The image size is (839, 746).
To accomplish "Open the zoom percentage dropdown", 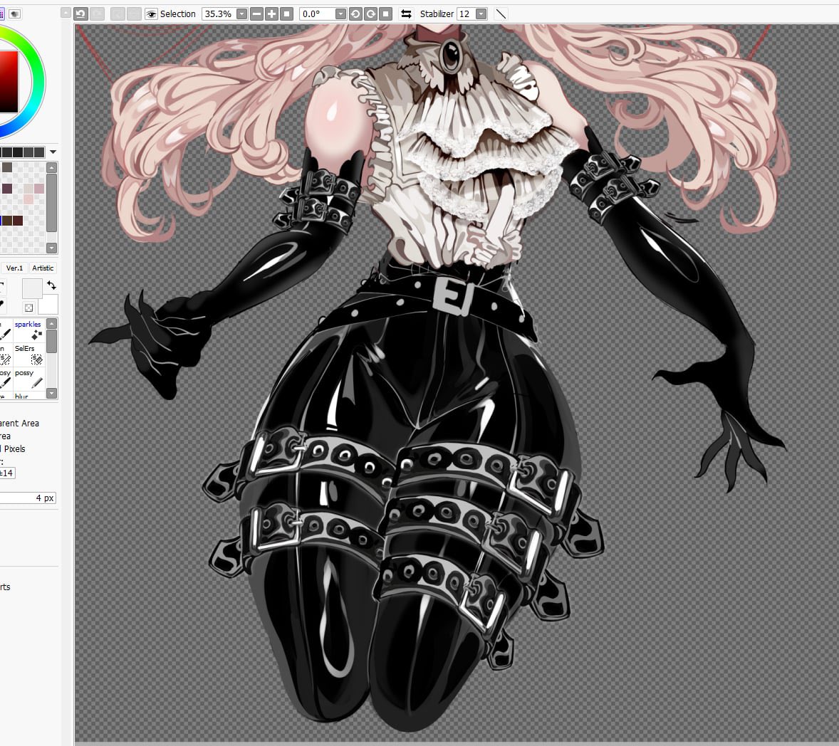I will click(x=242, y=14).
